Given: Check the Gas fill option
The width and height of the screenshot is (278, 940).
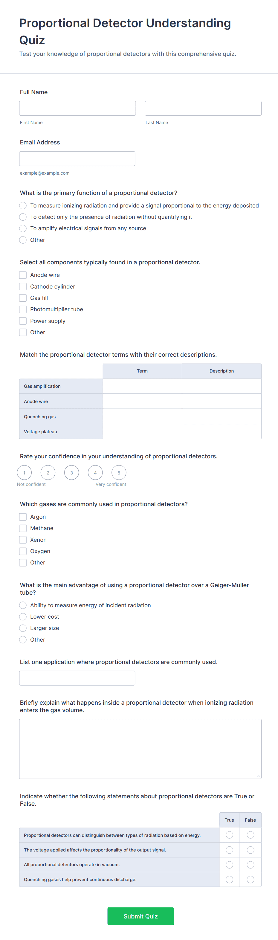Looking at the screenshot, I should pos(23,298).
